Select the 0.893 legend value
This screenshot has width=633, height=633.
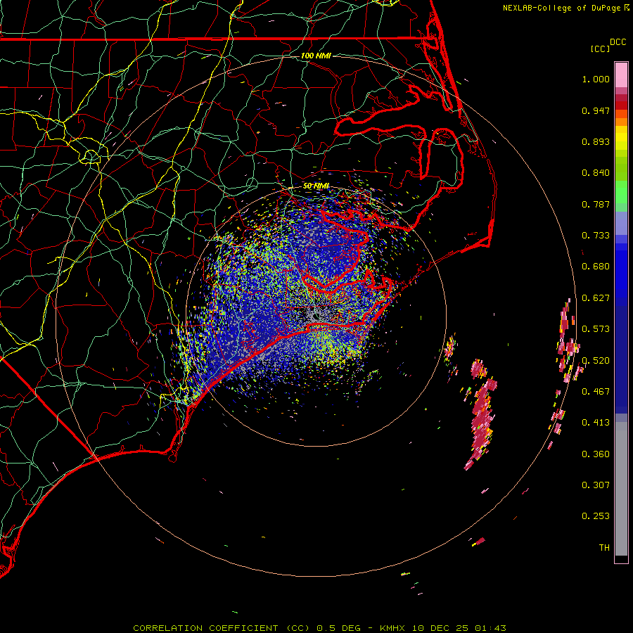[x=596, y=141]
